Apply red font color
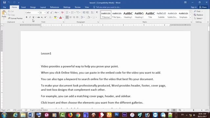This screenshot has width=210, height=118. (60, 17)
